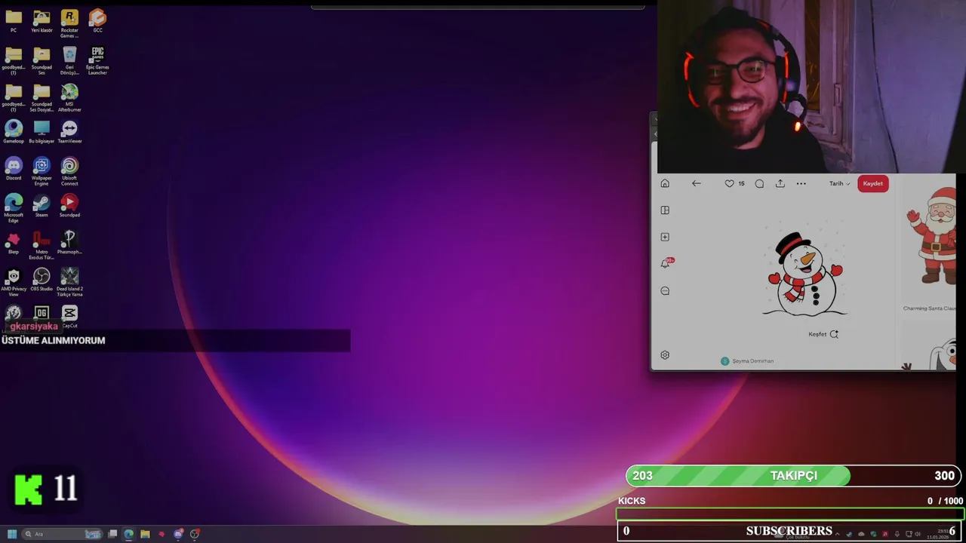Open Pinterest settings gear icon
The height and width of the screenshot is (543, 966).
665,355
